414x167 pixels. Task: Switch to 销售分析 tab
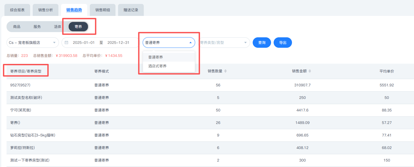pyautogui.click(x=46, y=10)
